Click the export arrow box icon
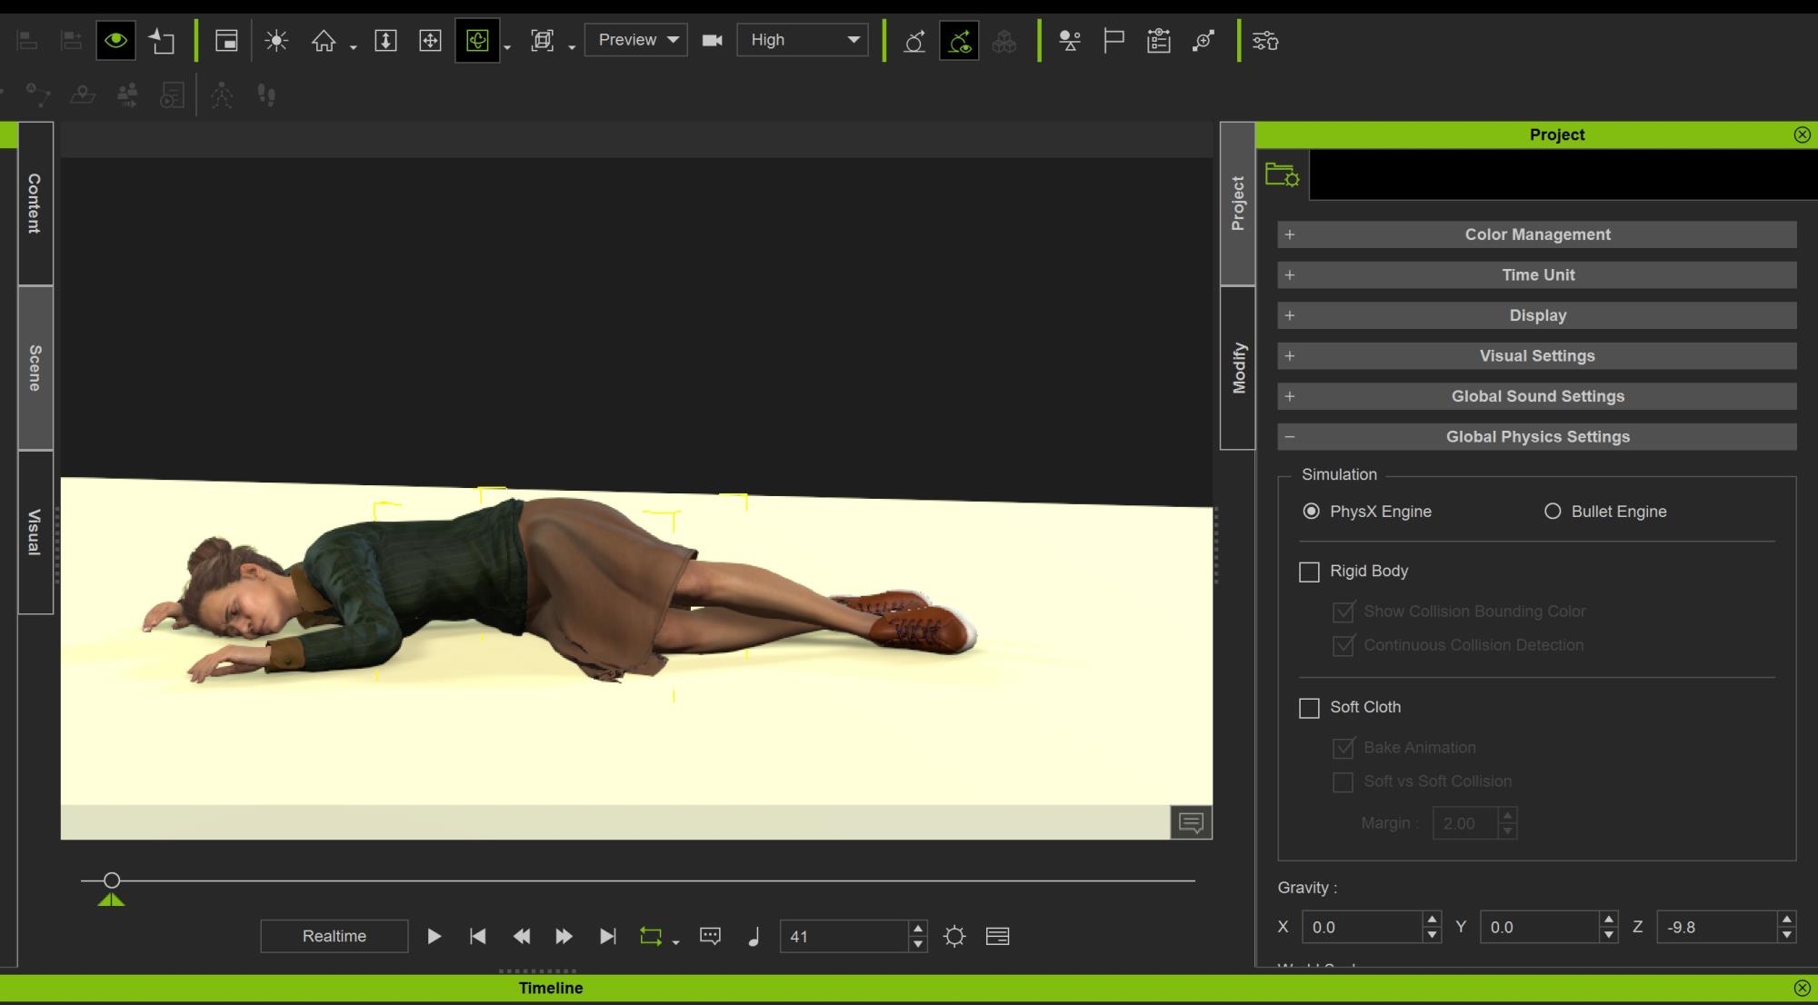 tap(162, 41)
